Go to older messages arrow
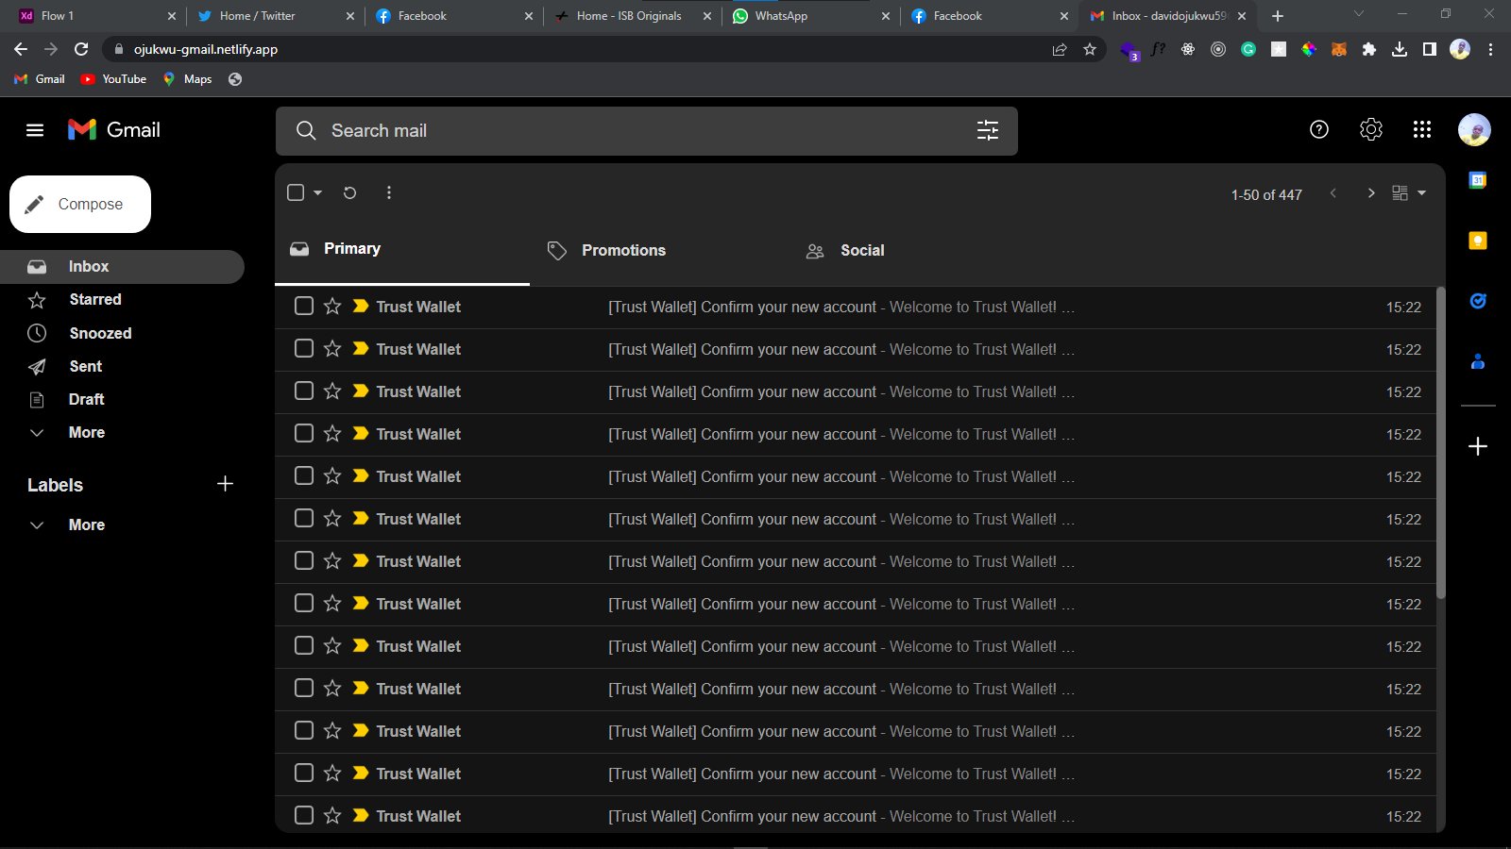The height and width of the screenshot is (849, 1511). 1371,193
